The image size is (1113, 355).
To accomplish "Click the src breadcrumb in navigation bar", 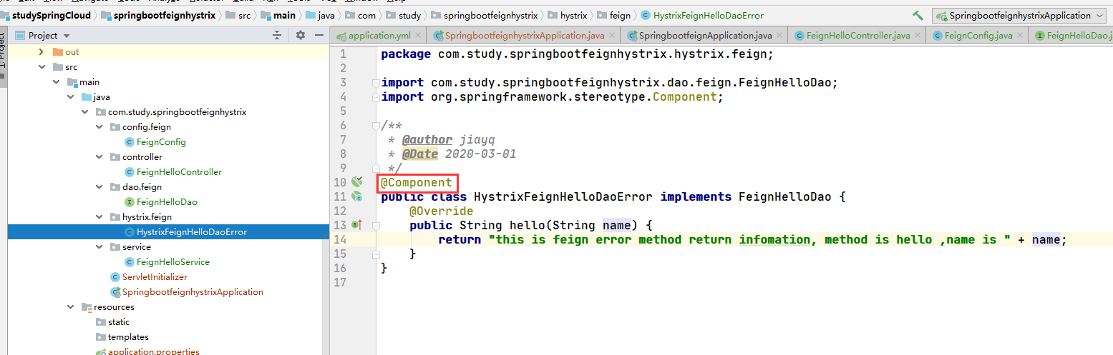I will click(240, 15).
